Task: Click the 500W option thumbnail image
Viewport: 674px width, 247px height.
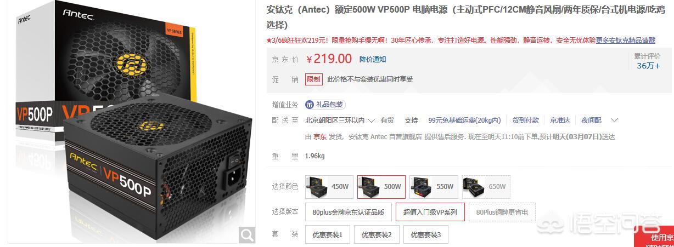Action: pyautogui.click(x=369, y=187)
